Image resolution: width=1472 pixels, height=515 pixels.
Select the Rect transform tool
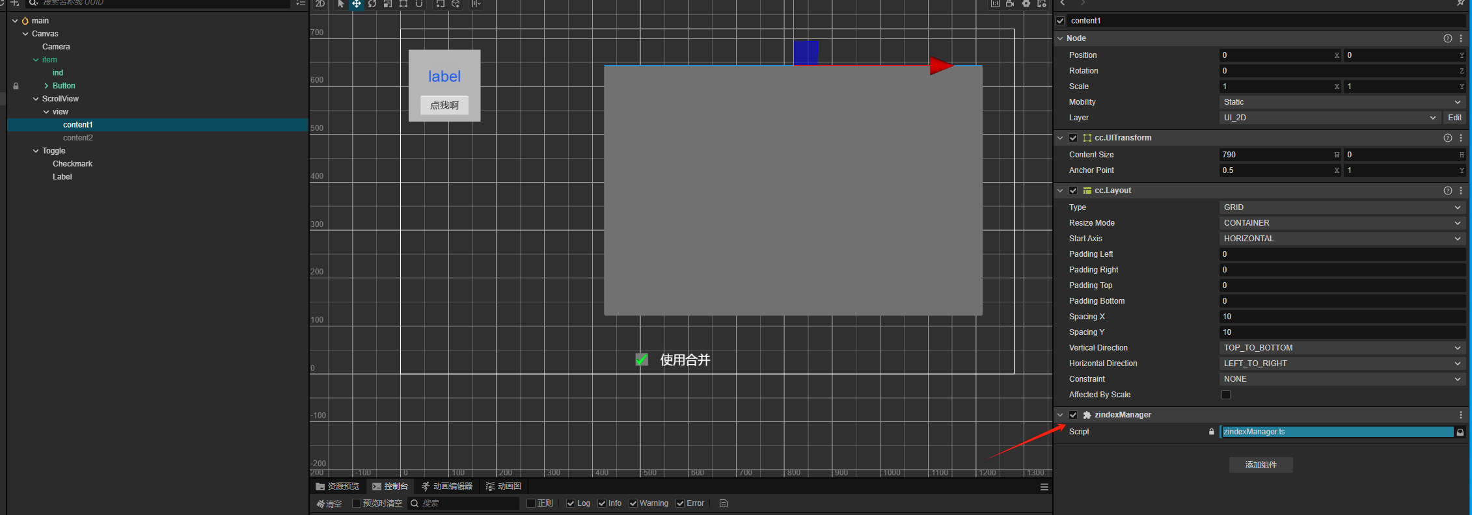click(x=403, y=4)
